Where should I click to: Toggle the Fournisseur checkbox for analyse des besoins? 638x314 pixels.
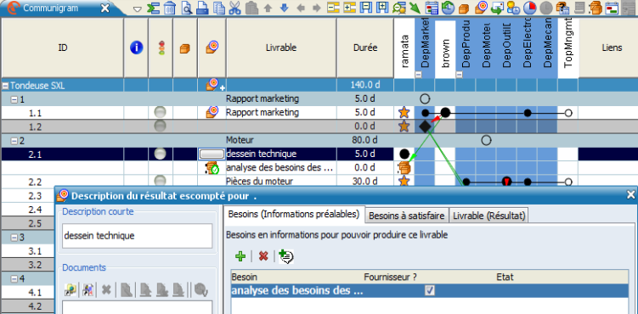429,290
